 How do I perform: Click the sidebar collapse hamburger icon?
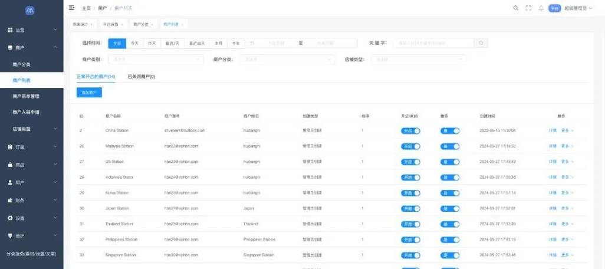(71, 8)
